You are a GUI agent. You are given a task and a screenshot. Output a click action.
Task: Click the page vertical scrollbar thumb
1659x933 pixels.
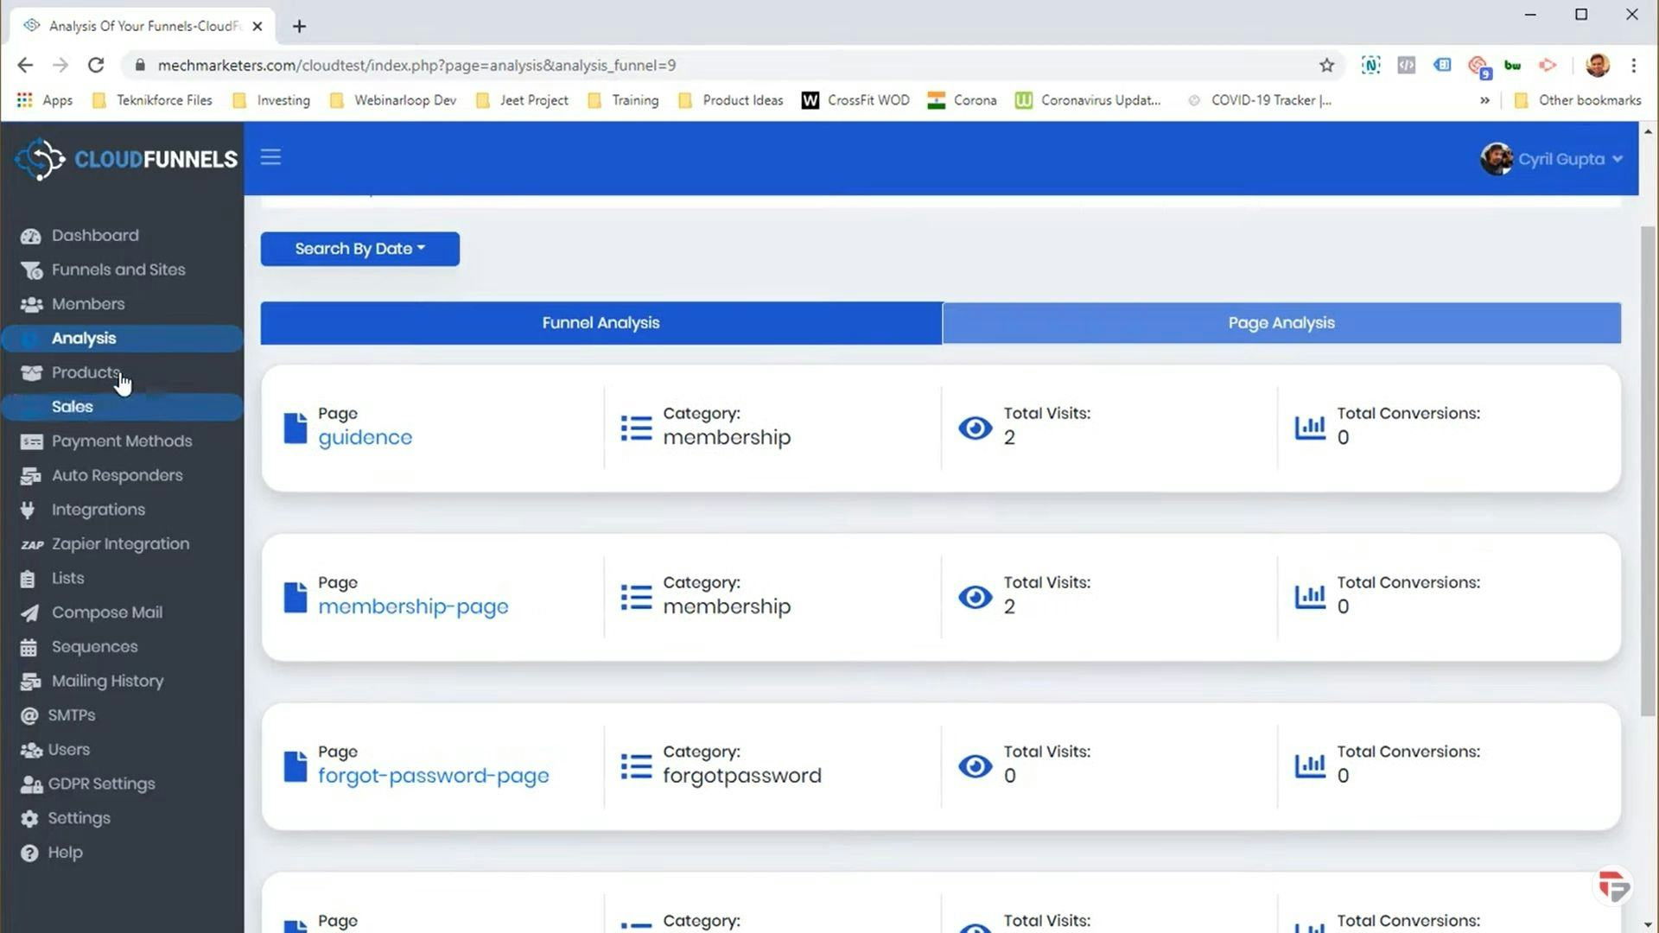1648,471
